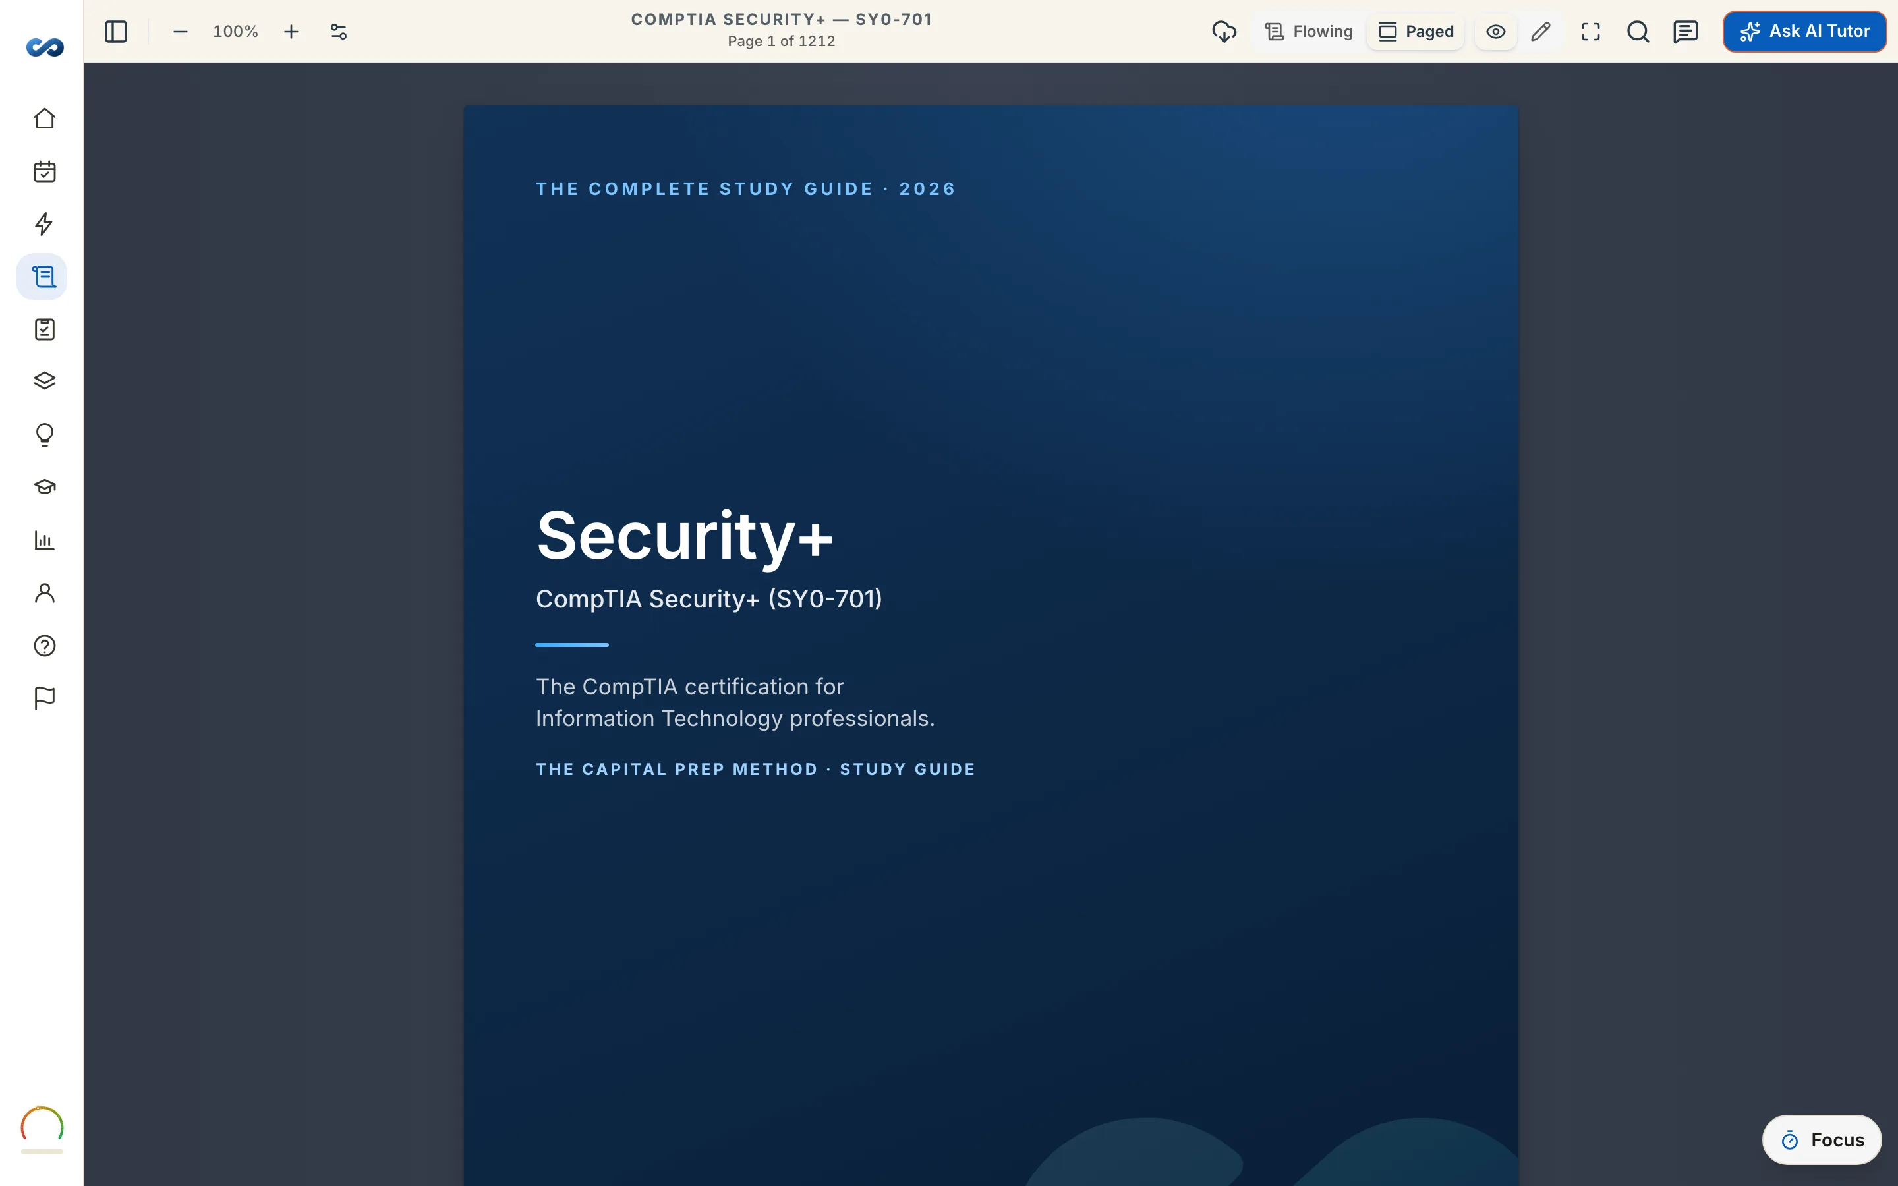Switch to Flowing reading mode
1898x1186 pixels.
(1309, 32)
